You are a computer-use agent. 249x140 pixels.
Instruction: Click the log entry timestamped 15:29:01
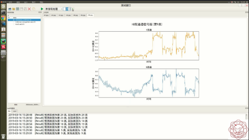47,133
